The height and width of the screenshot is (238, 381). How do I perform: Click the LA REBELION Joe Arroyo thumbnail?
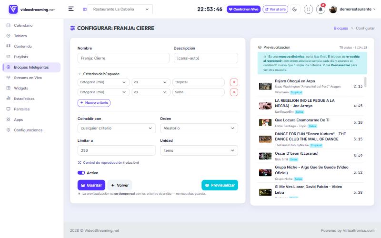[265, 106]
